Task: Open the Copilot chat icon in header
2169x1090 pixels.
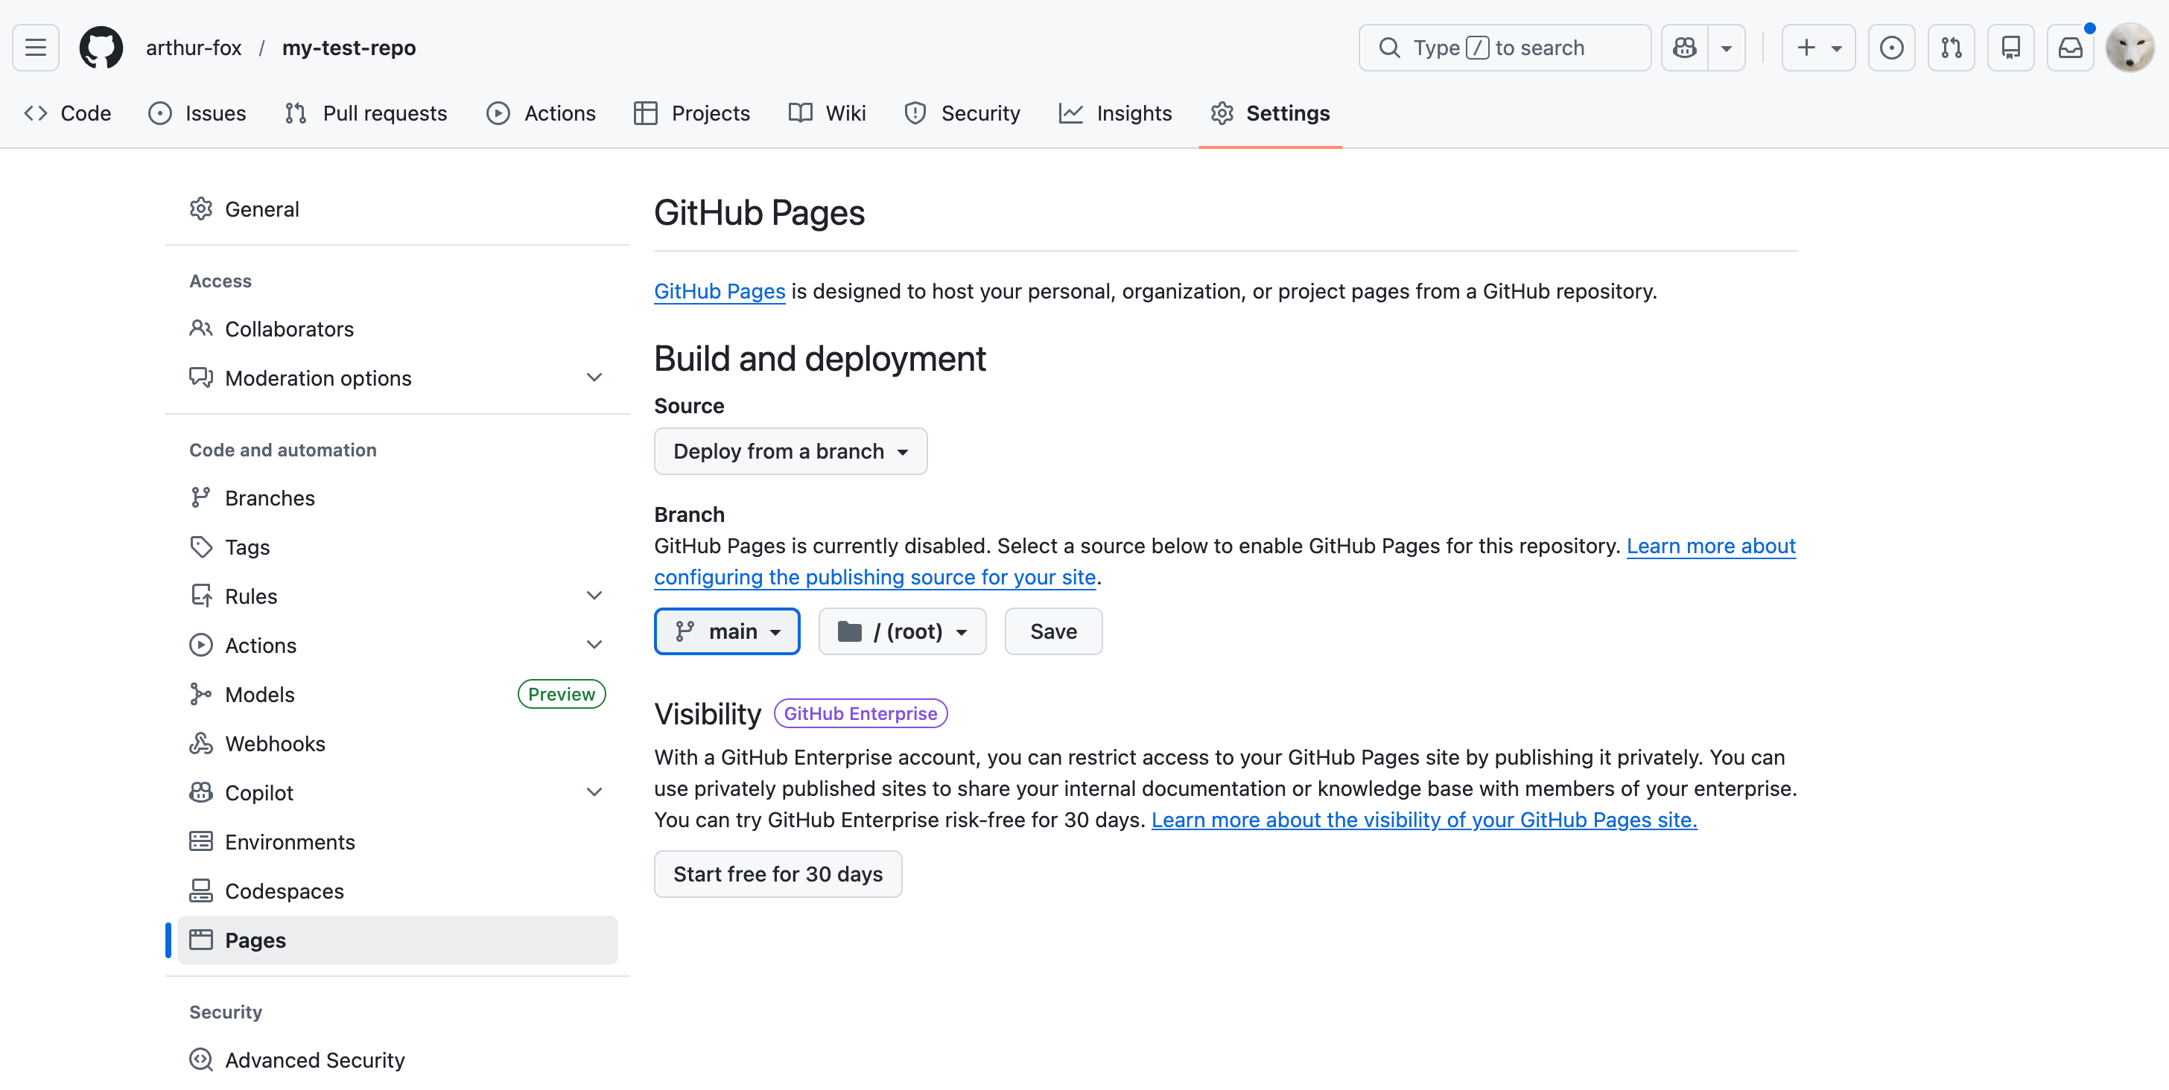Action: click(x=1685, y=48)
